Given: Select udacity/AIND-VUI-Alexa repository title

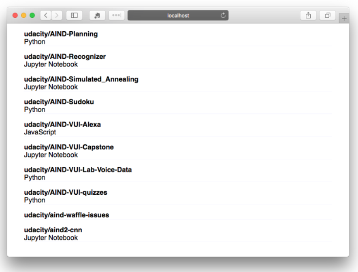Looking at the screenshot, I should click(62, 124).
